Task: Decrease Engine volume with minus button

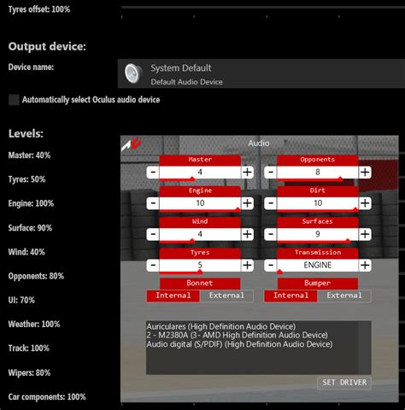Action: (x=153, y=203)
